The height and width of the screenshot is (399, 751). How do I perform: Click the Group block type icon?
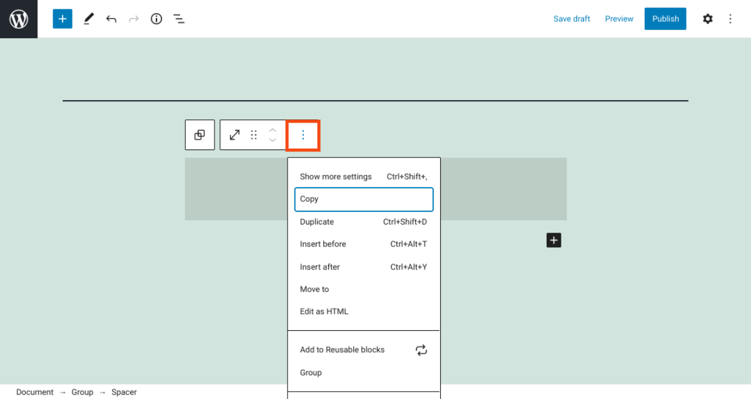tap(199, 135)
